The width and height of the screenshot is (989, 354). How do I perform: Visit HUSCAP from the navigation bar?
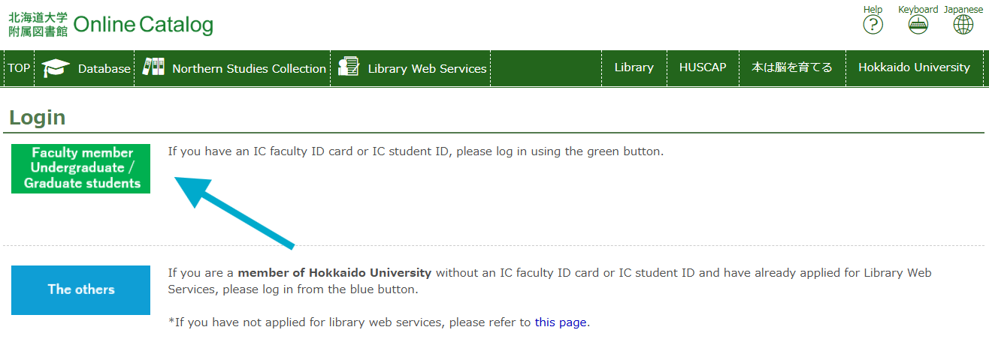tap(703, 67)
